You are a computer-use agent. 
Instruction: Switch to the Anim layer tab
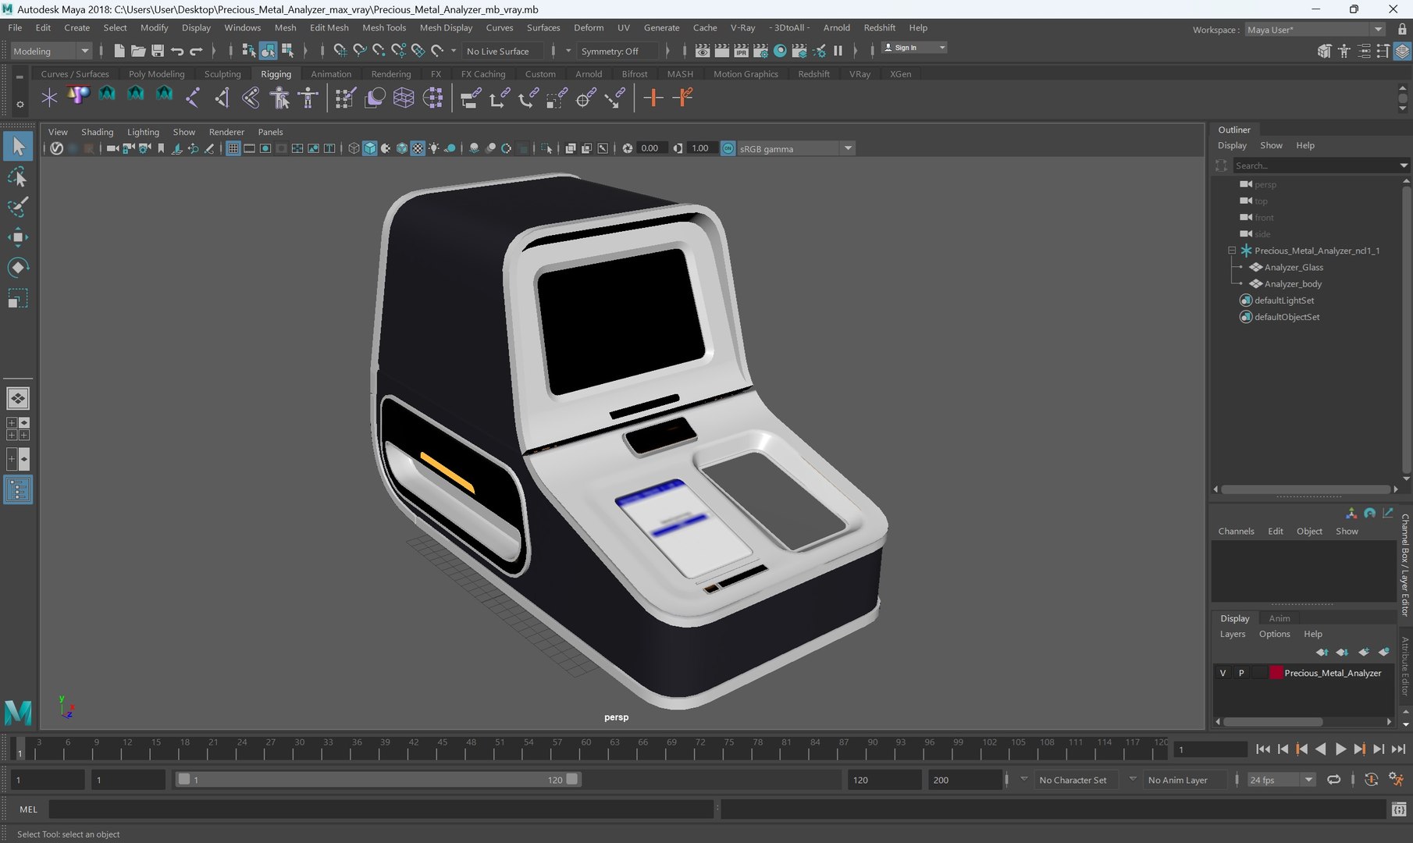[x=1280, y=618]
